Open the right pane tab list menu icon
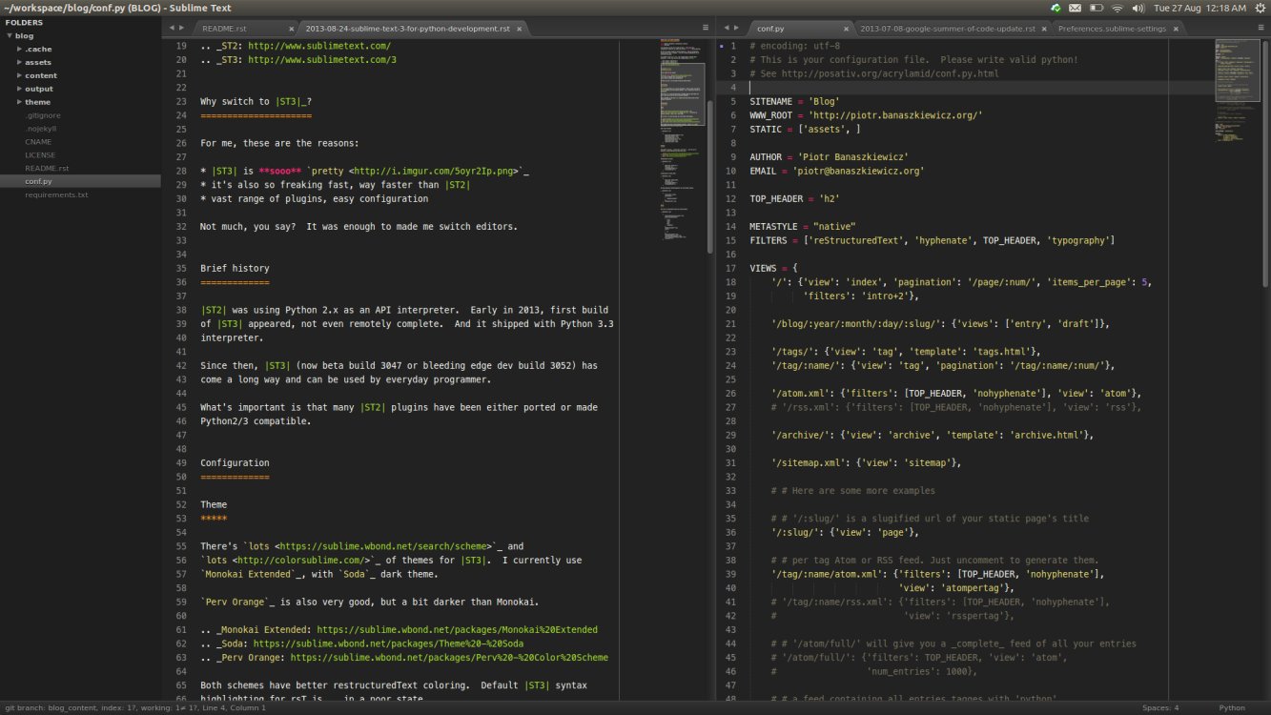 1261,29
